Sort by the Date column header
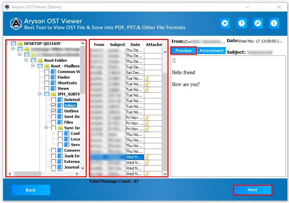289x203 pixels. [x=135, y=45]
